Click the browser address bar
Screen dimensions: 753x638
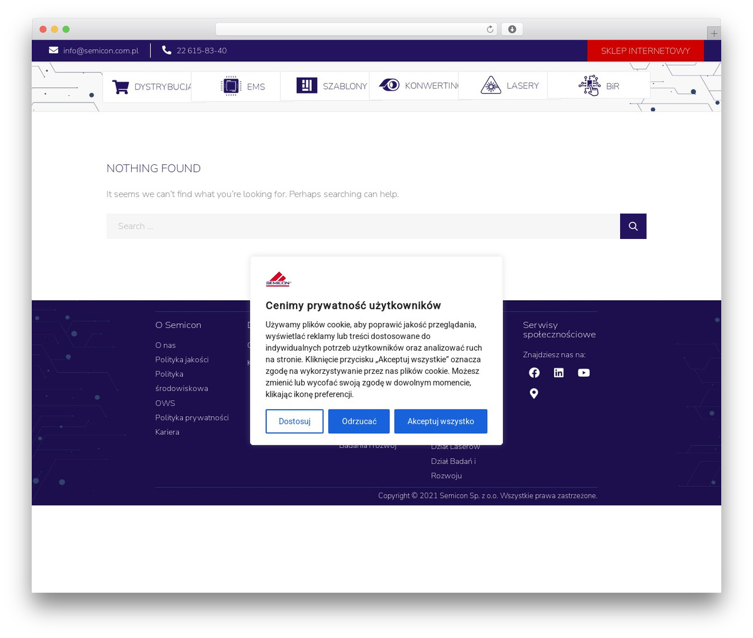356,29
